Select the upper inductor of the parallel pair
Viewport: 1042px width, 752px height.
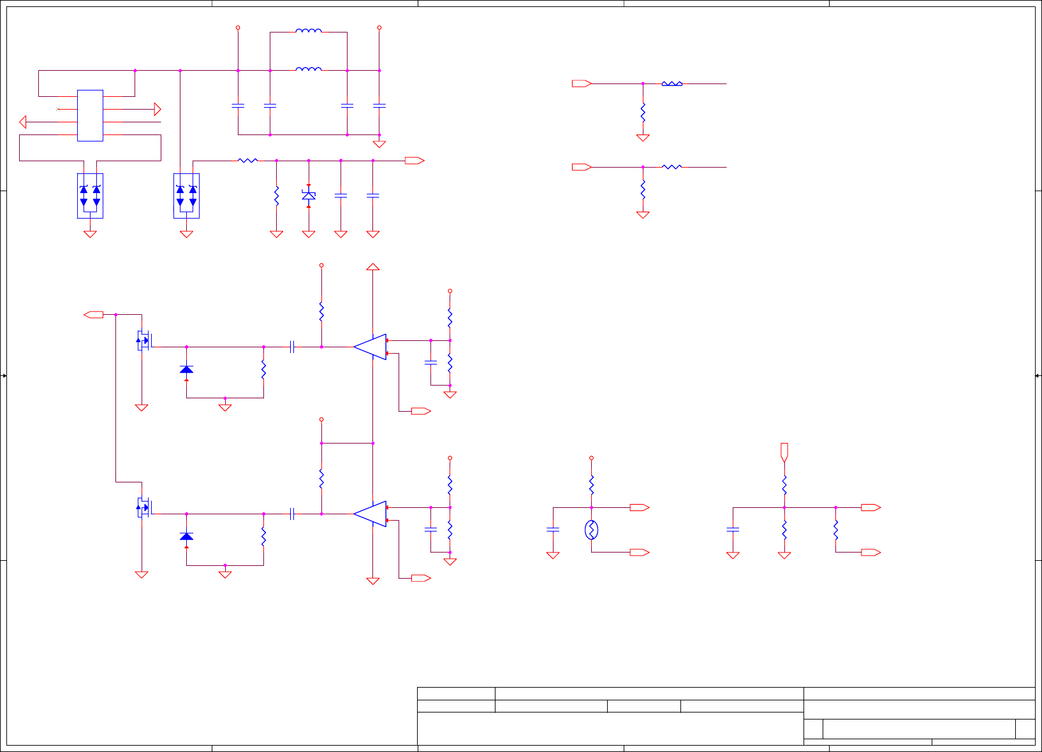[309, 30]
